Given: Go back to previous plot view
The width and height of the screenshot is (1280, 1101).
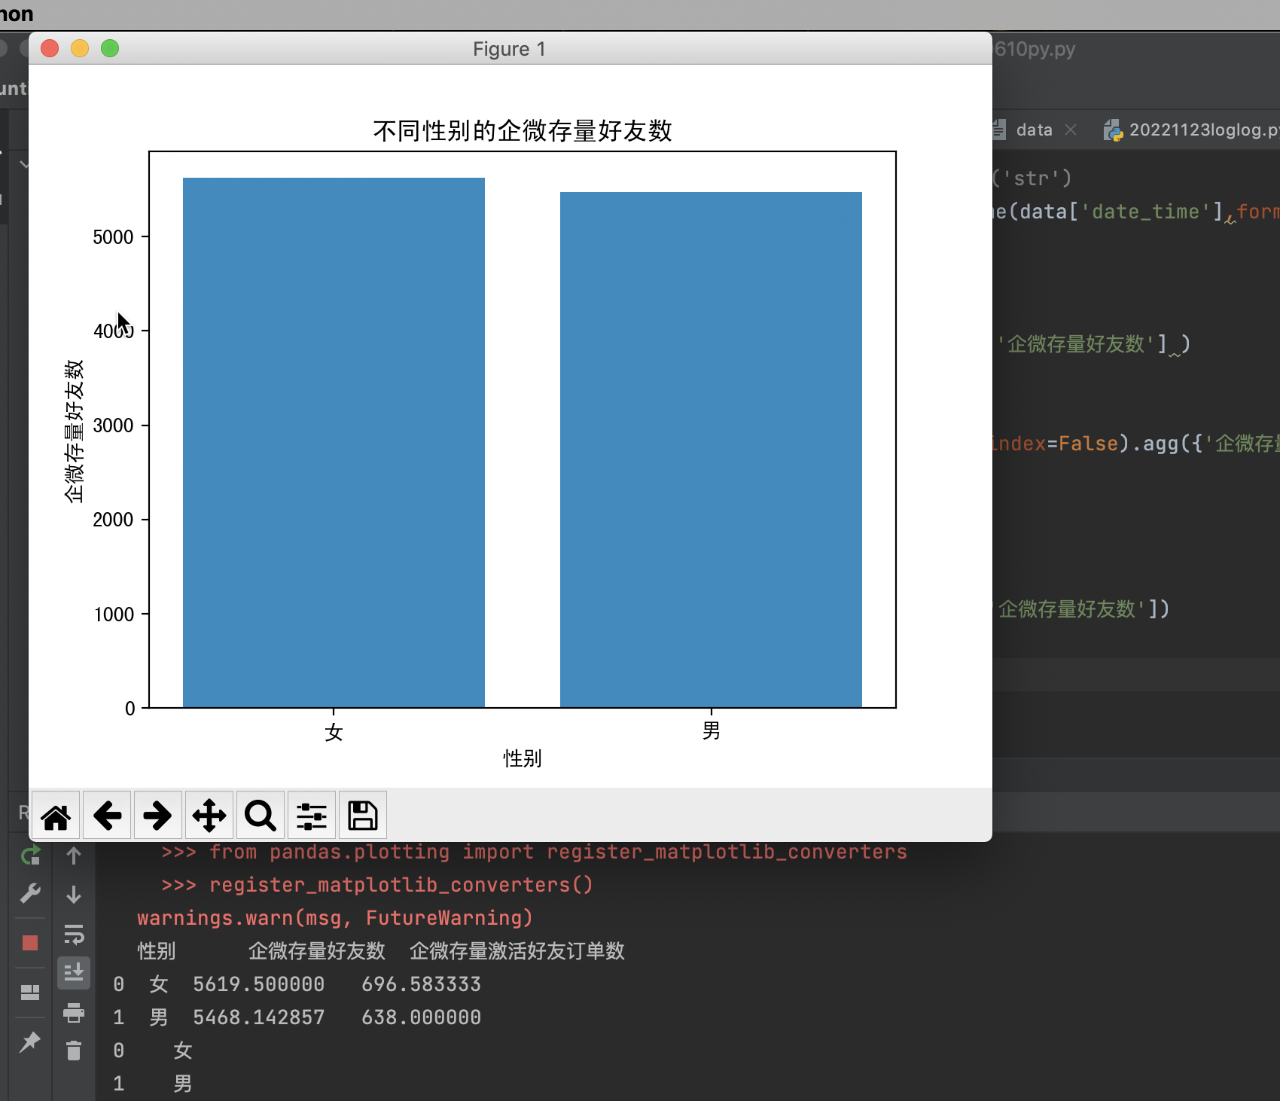Looking at the screenshot, I should 107,815.
